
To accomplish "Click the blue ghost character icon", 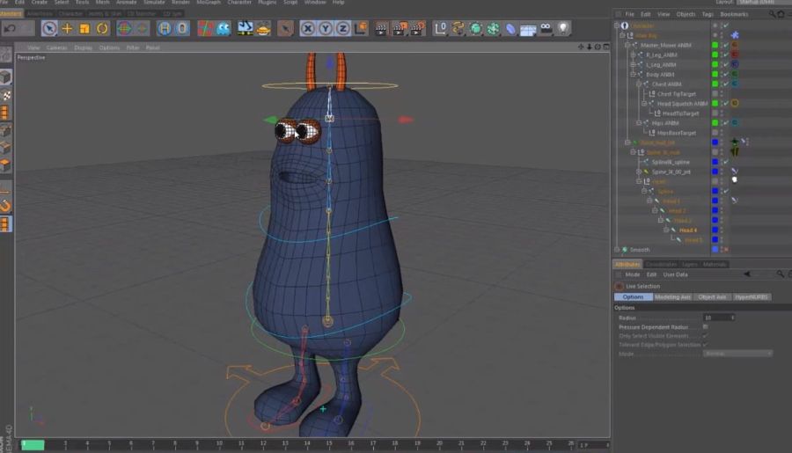I will [223, 28].
